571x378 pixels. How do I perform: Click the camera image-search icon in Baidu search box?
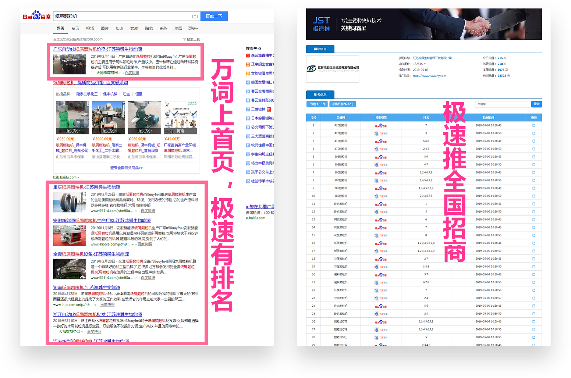195,16
